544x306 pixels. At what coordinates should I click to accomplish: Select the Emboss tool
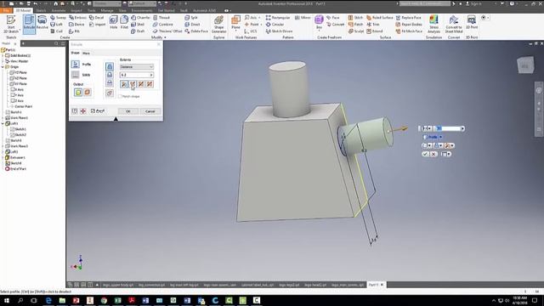point(77,17)
